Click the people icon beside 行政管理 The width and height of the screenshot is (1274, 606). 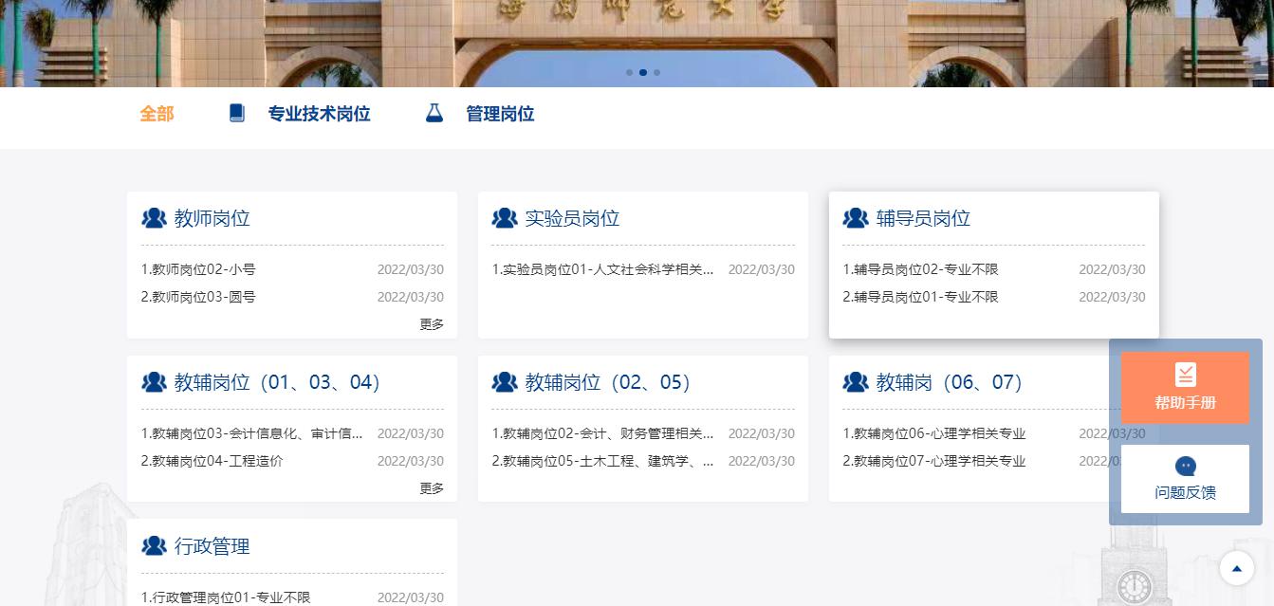tap(154, 546)
